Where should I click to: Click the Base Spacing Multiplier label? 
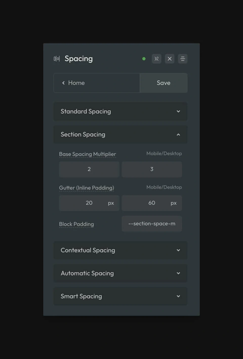pos(88,154)
